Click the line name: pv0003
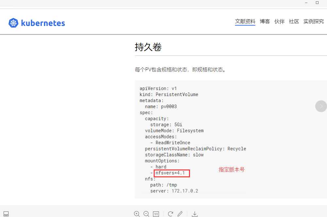327x217 pixels. pos(161,107)
